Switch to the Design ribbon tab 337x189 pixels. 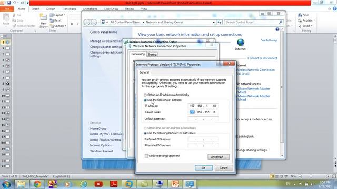point(51,9)
